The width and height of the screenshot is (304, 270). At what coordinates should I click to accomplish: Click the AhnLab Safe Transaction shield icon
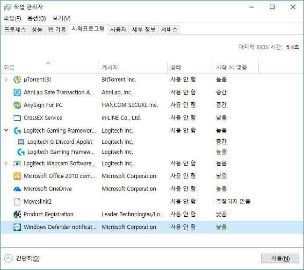[17, 92]
